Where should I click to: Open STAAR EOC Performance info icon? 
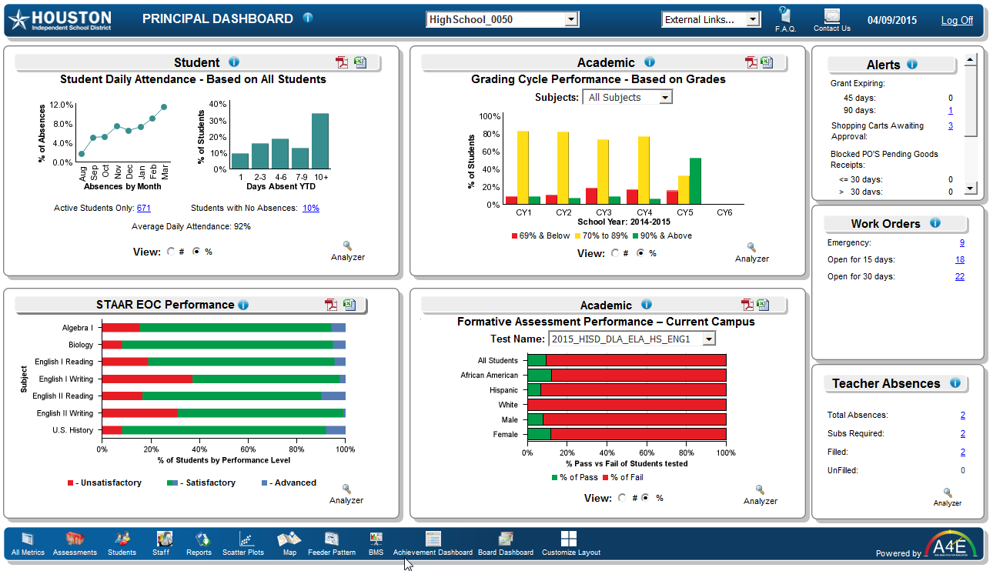(243, 305)
